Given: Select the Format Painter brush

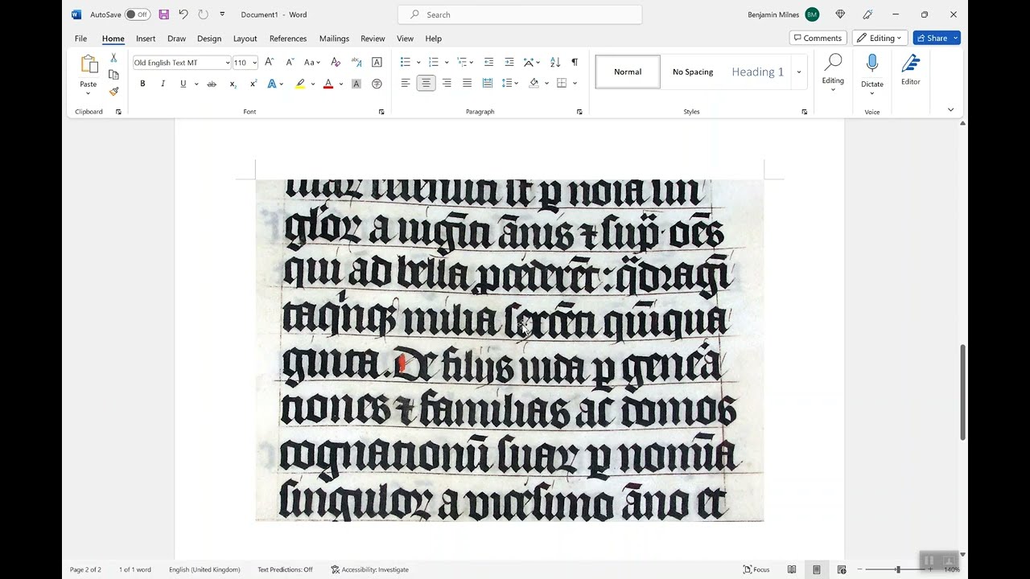Looking at the screenshot, I should point(113,91).
